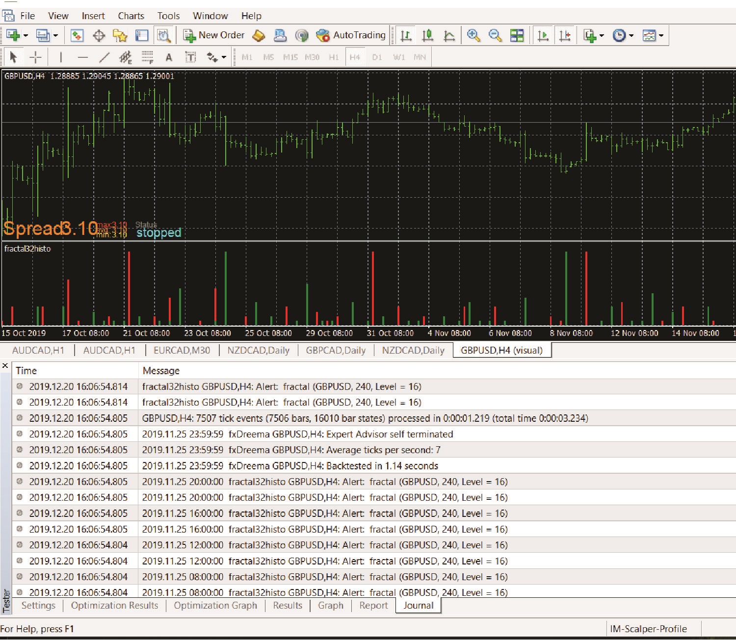Image resolution: width=736 pixels, height=640 pixels.
Task: Enable chart Auto Scroll
Action: coord(543,35)
